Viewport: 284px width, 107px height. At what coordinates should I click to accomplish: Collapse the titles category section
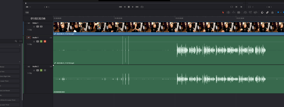point(20,62)
